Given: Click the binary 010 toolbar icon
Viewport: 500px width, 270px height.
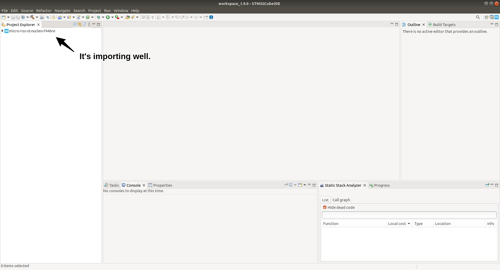Looking at the screenshot, I should (x=42, y=17).
